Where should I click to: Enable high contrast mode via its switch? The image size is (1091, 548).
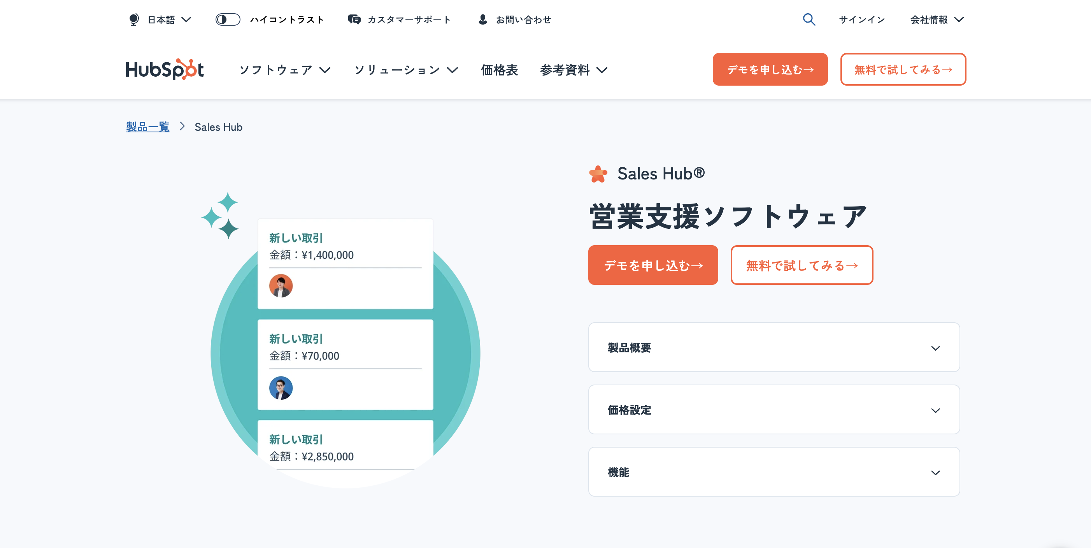click(x=228, y=19)
